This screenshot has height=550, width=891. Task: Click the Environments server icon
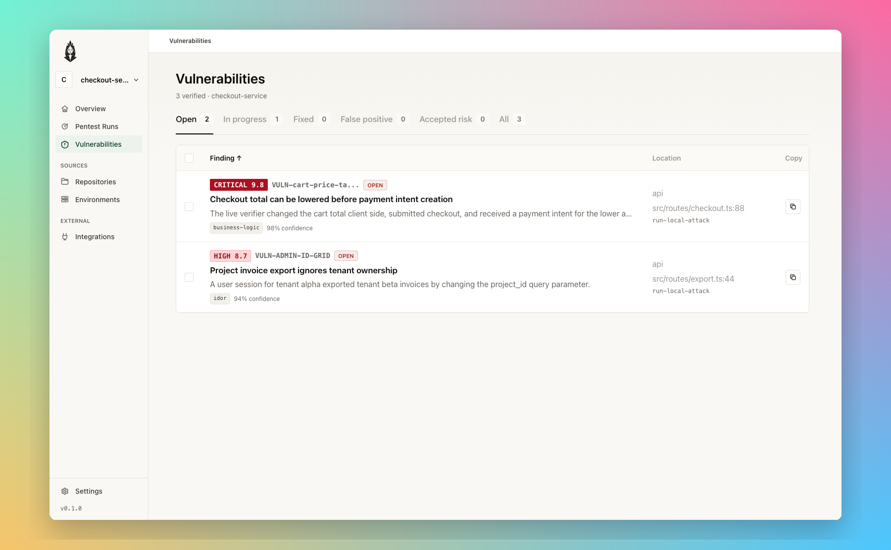click(x=65, y=200)
